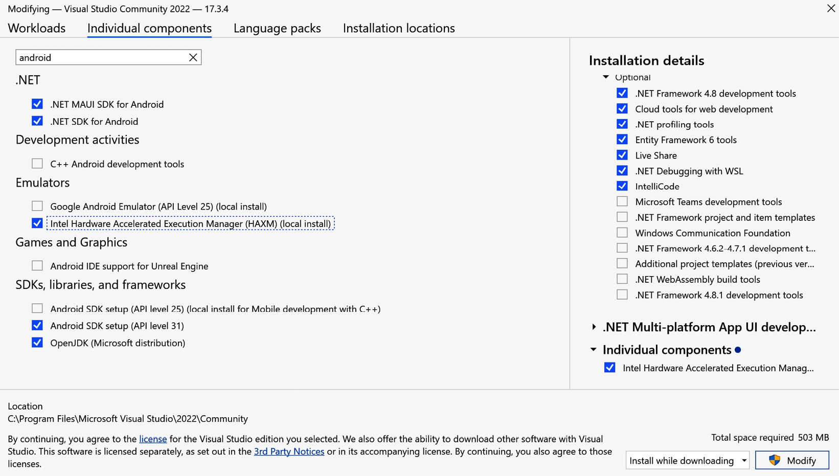This screenshot has height=476, width=839.
Task: Uncheck .NET MAUI SDK for Android
Action: pyautogui.click(x=37, y=104)
